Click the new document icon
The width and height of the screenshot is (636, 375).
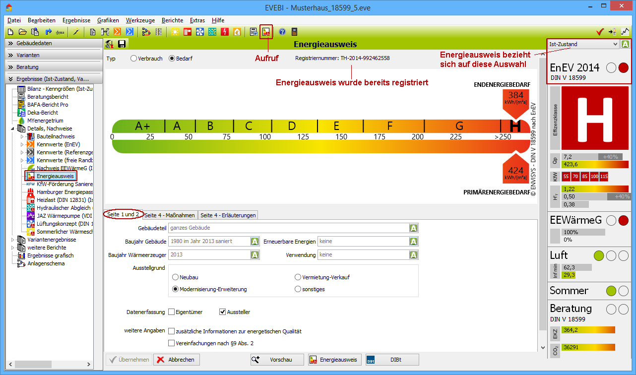click(10, 32)
